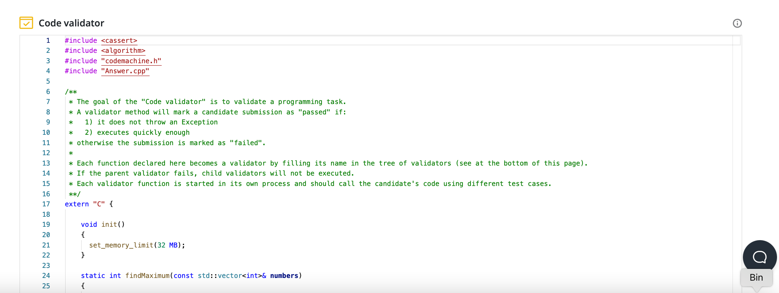
Task: Click the numbers parameter on line 24
Action: (284, 276)
